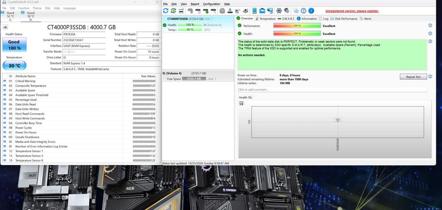Viewport: 442px width, 210px height.
Task: Click the networked computers toolbar icon
Action: (270, 11)
